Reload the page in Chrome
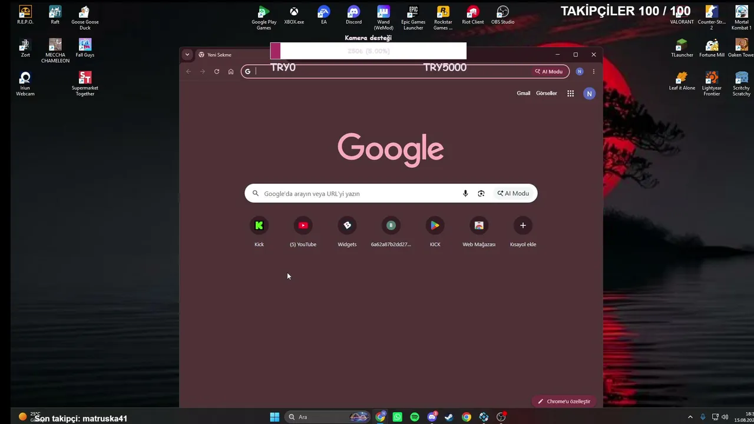 pos(217,71)
